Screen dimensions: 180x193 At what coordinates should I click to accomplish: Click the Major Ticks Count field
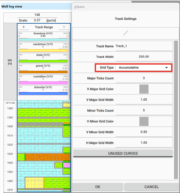pos(144,78)
